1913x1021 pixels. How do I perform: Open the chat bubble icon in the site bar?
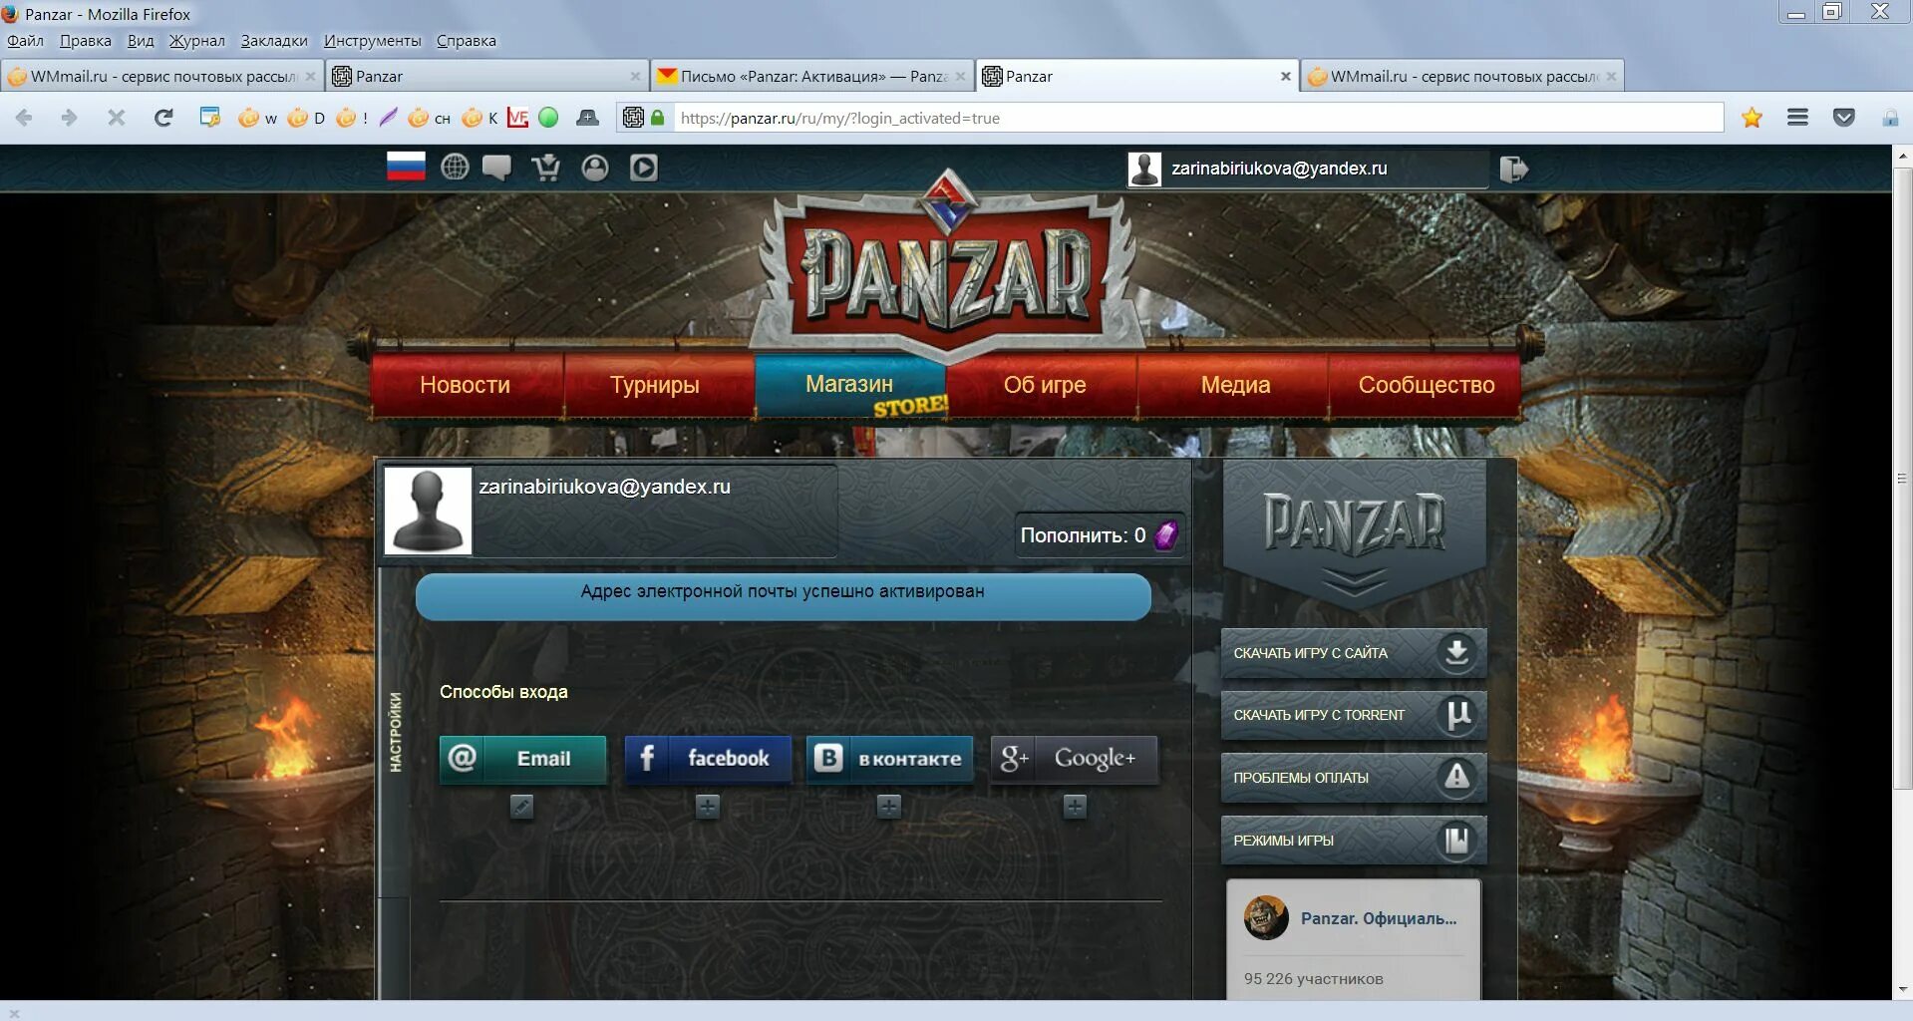[x=496, y=168]
